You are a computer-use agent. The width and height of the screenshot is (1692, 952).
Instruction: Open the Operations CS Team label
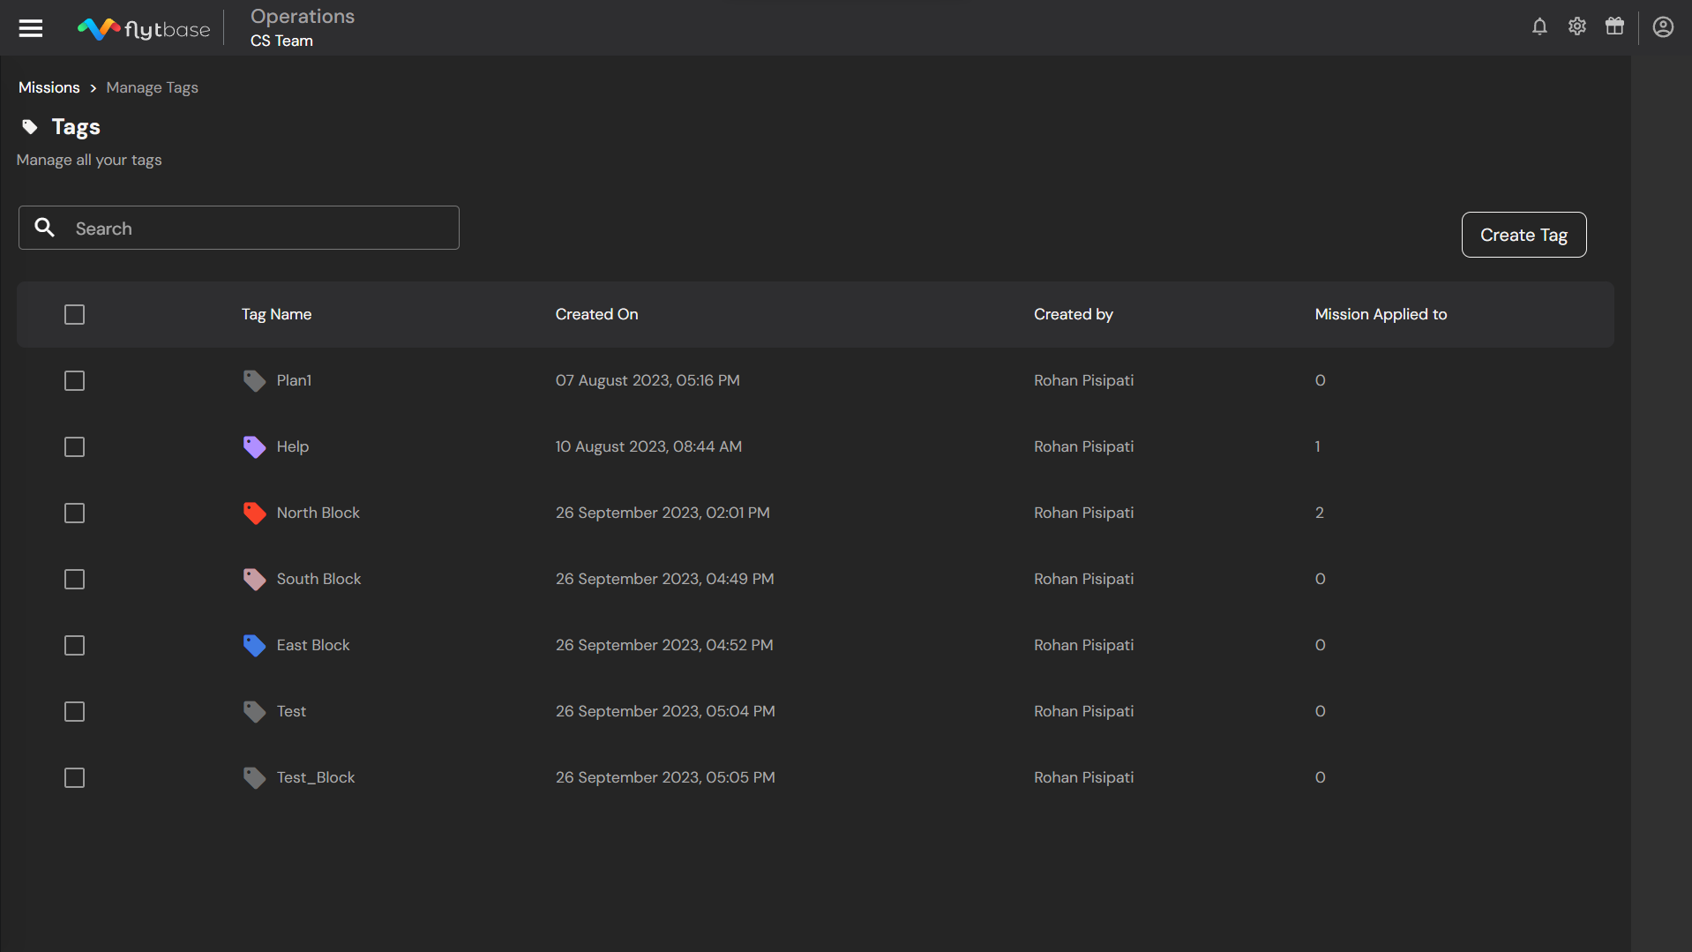click(x=302, y=28)
